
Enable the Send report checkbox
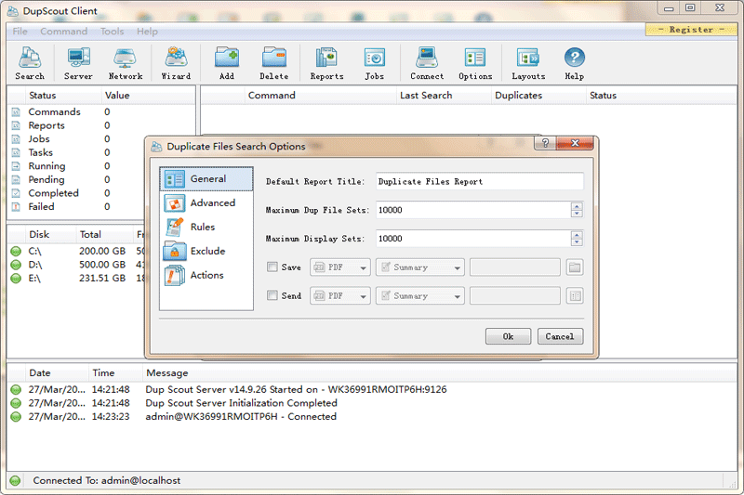[272, 296]
